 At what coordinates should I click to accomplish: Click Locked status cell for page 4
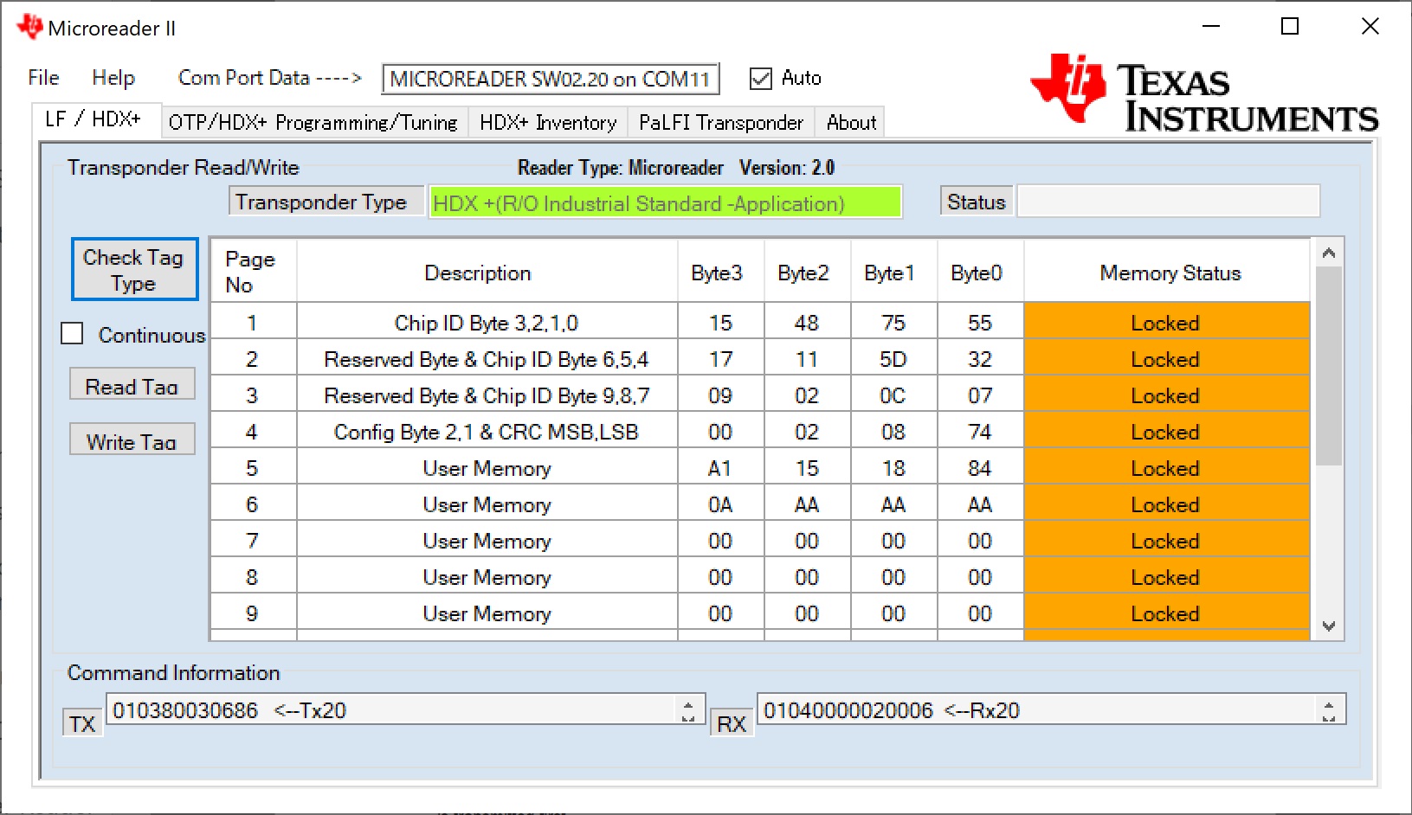(1166, 432)
